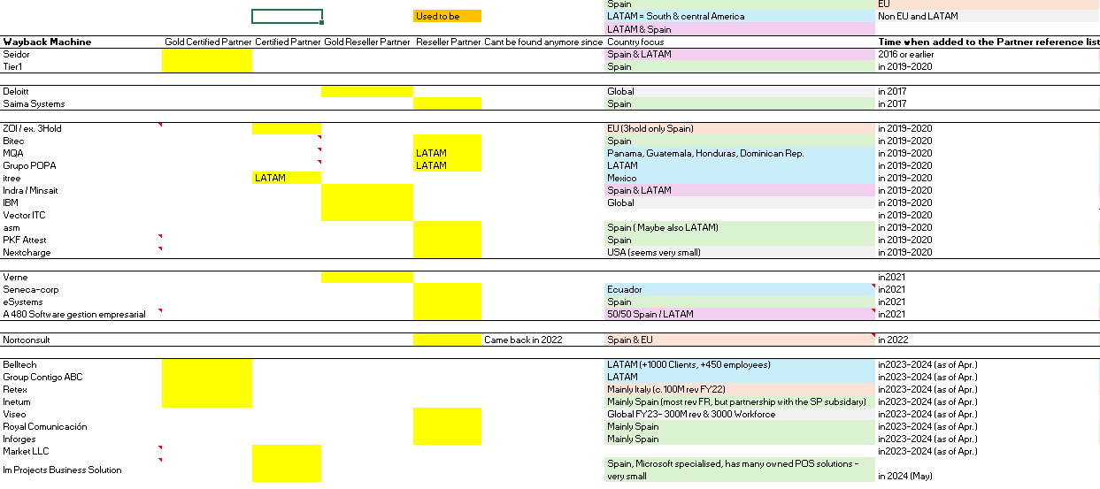Screen dimensions: 1100x489
Task: Click 'EU (3hold only Spain)' country cell
Action: [740, 128]
